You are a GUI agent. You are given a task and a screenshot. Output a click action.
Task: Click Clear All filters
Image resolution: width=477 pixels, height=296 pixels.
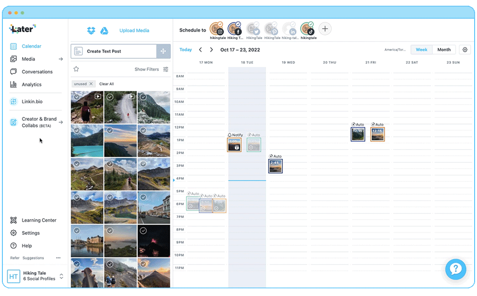pyautogui.click(x=106, y=84)
